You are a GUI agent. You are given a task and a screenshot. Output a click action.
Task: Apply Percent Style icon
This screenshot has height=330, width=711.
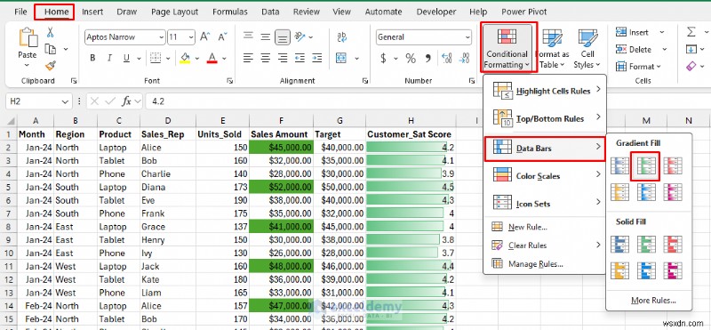(411, 58)
